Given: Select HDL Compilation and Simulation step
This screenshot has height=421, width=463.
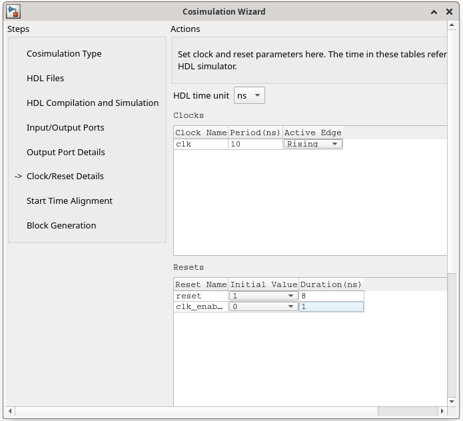Looking at the screenshot, I should 93,103.
